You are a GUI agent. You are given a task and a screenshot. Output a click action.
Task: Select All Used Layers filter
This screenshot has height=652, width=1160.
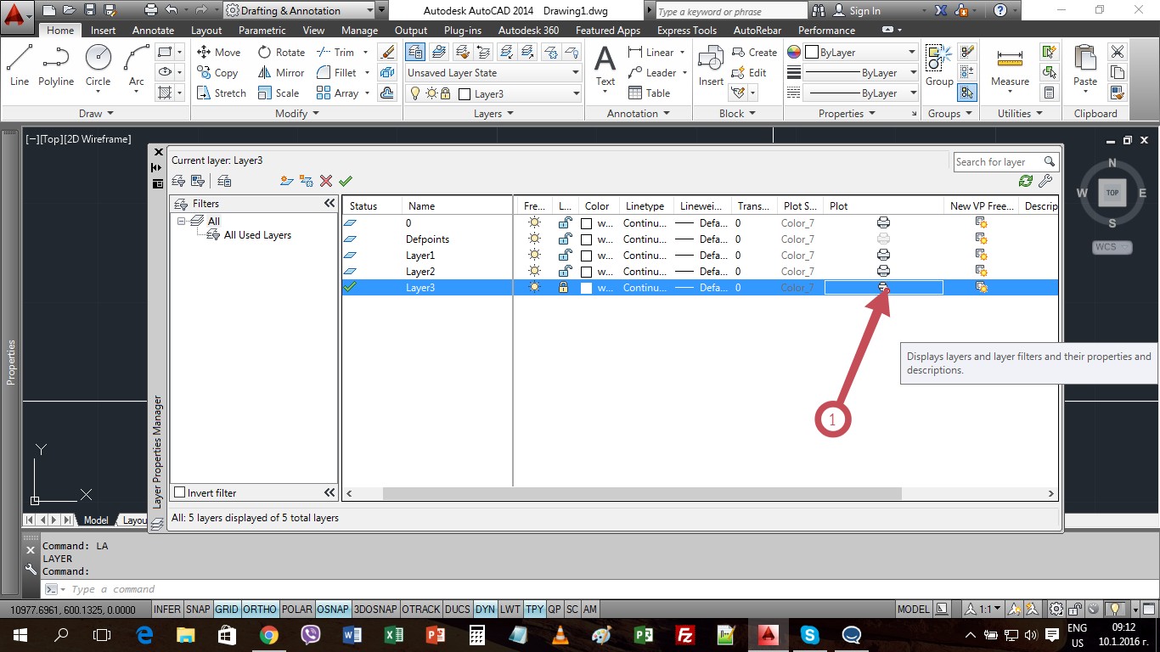point(257,235)
